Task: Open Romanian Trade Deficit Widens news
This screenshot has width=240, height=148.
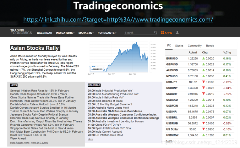Action: (43, 101)
